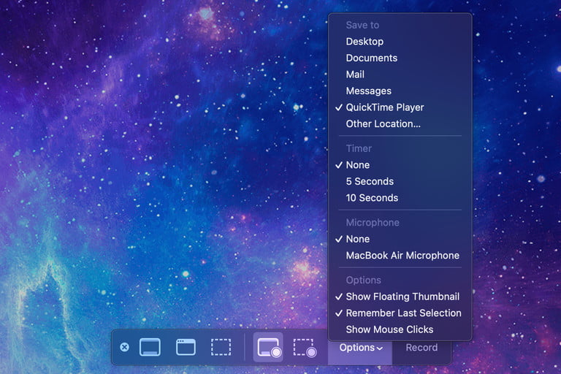Close the screenshot toolbar with the X icon
Viewport: 561px width, 374px height.
click(124, 347)
